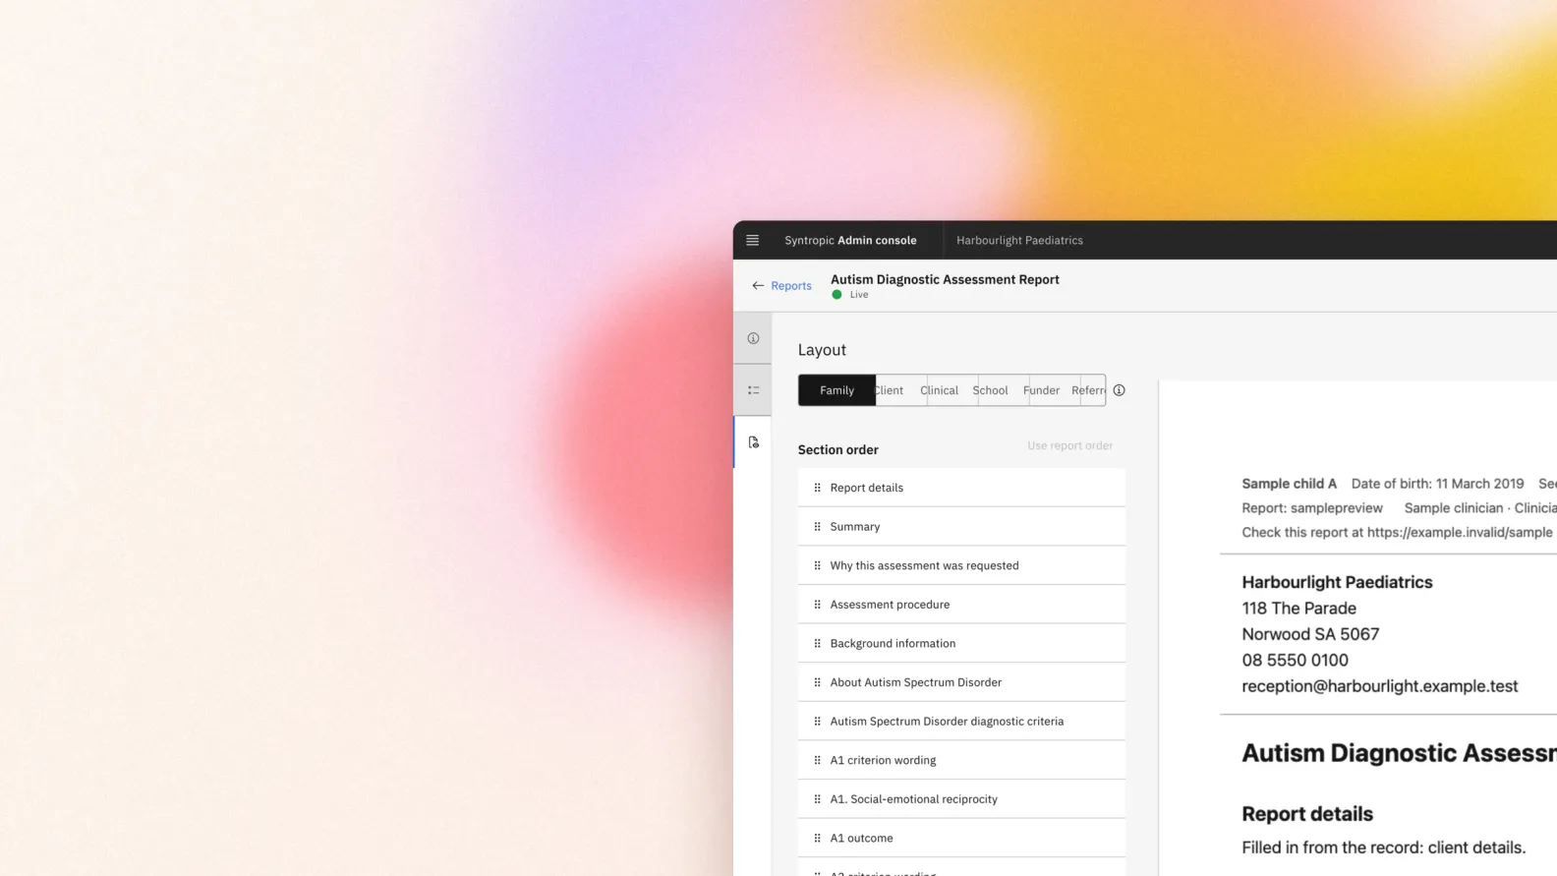Click Sample clinician text in preview
1557x876 pixels.
1454,508
